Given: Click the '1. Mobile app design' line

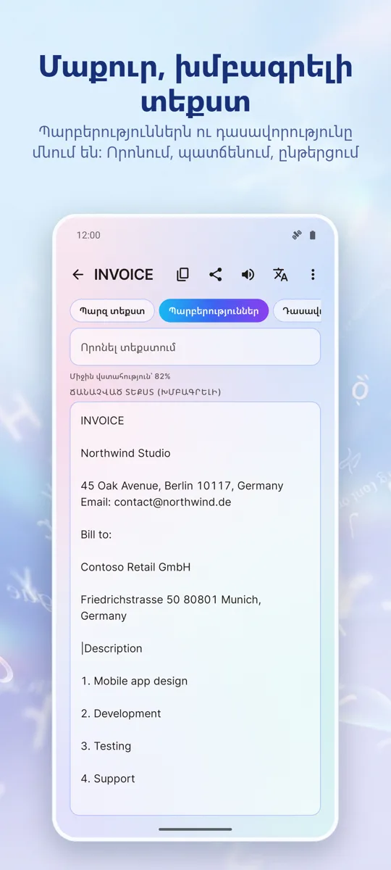Looking at the screenshot, I should [134, 681].
